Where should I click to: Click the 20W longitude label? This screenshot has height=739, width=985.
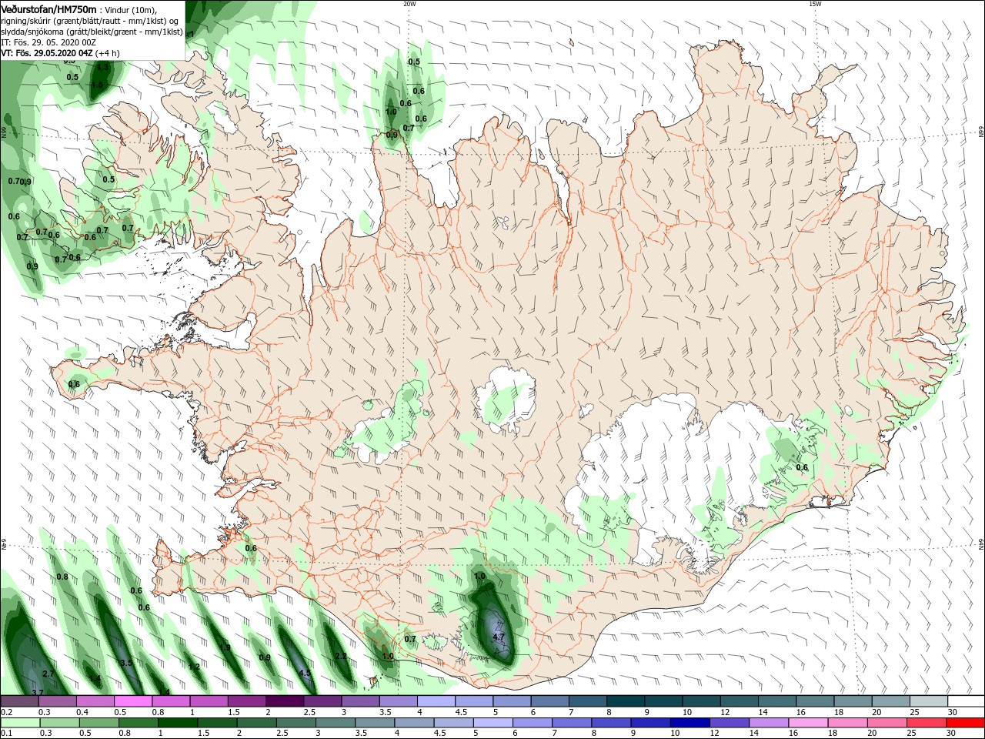click(x=409, y=3)
